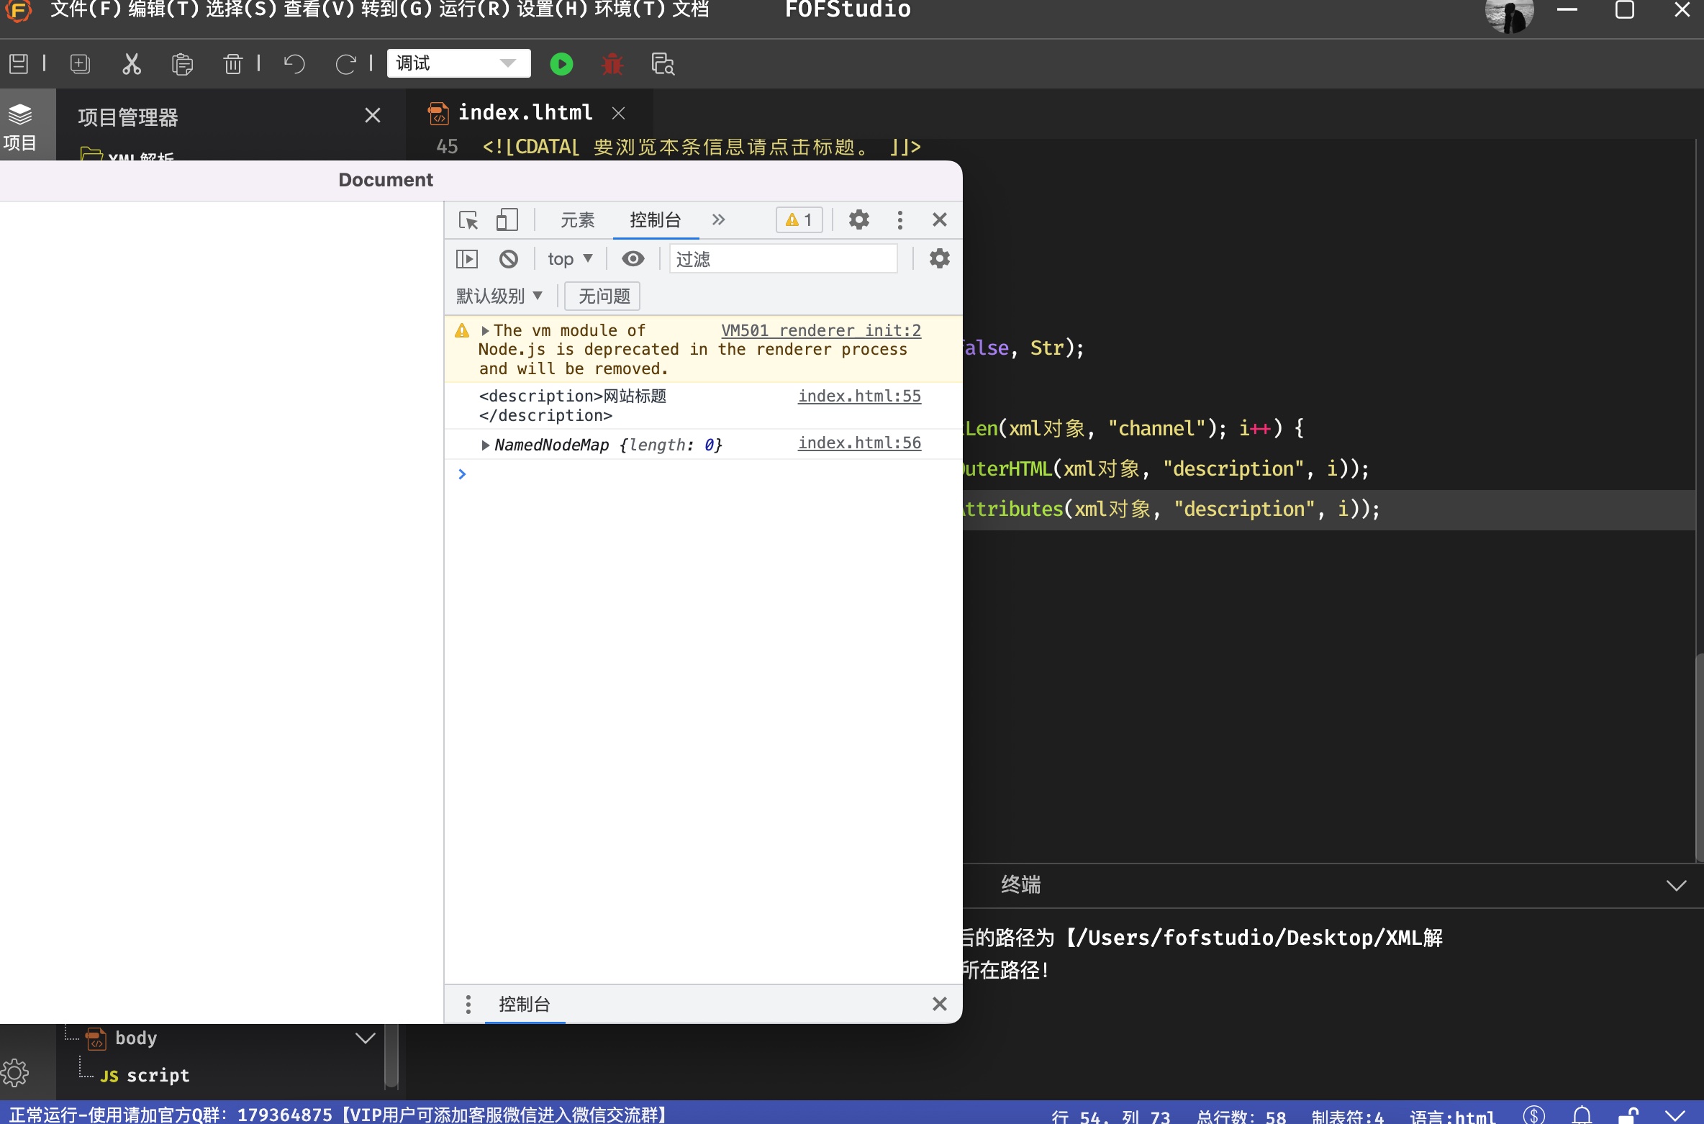Click the dollar coin icon in status bar
The image size is (1704, 1124).
click(x=1534, y=1115)
